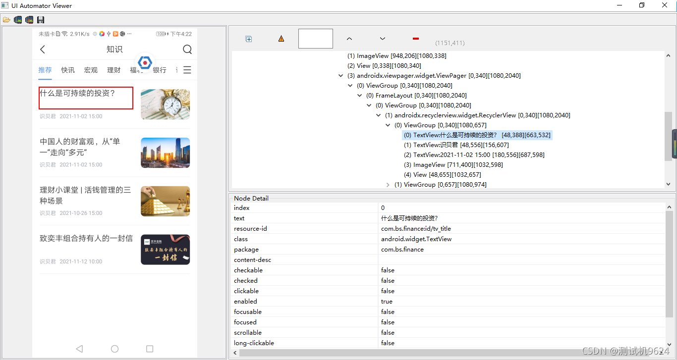677x360 pixels.
Task: Click clock thumbnail of first article
Action: pyautogui.click(x=165, y=104)
